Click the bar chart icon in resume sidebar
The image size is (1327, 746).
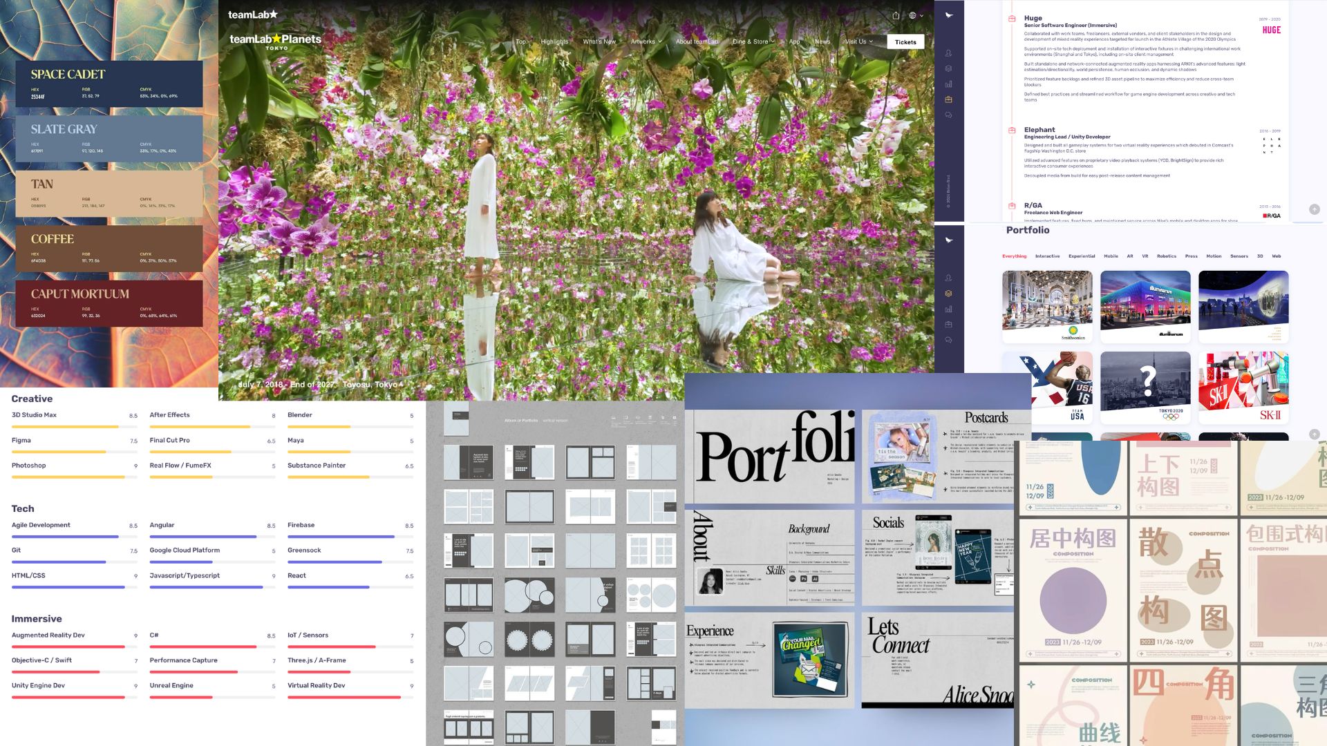(x=948, y=84)
